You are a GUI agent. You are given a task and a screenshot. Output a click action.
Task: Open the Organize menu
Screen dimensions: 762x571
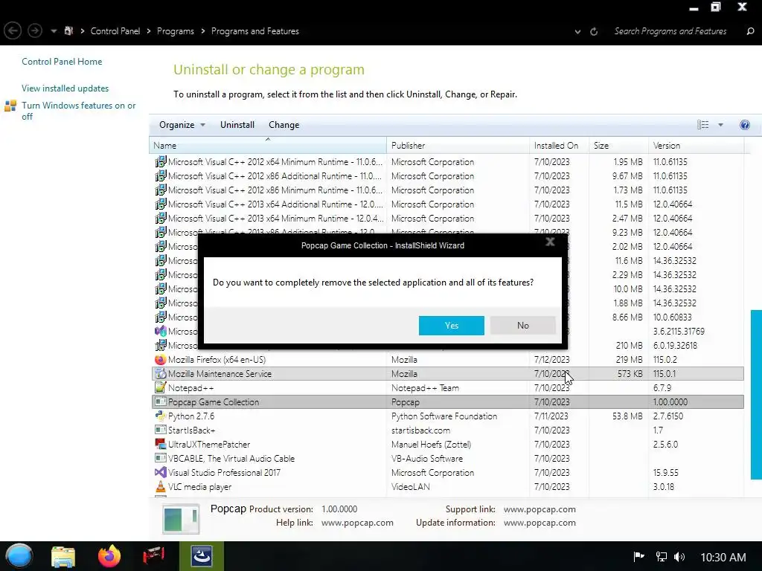(182, 125)
